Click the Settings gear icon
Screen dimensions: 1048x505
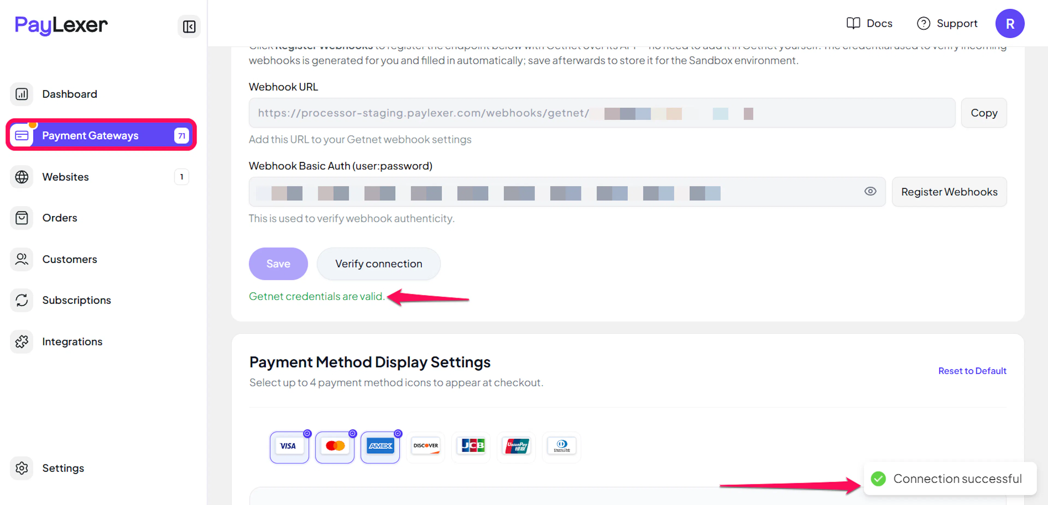pos(22,468)
